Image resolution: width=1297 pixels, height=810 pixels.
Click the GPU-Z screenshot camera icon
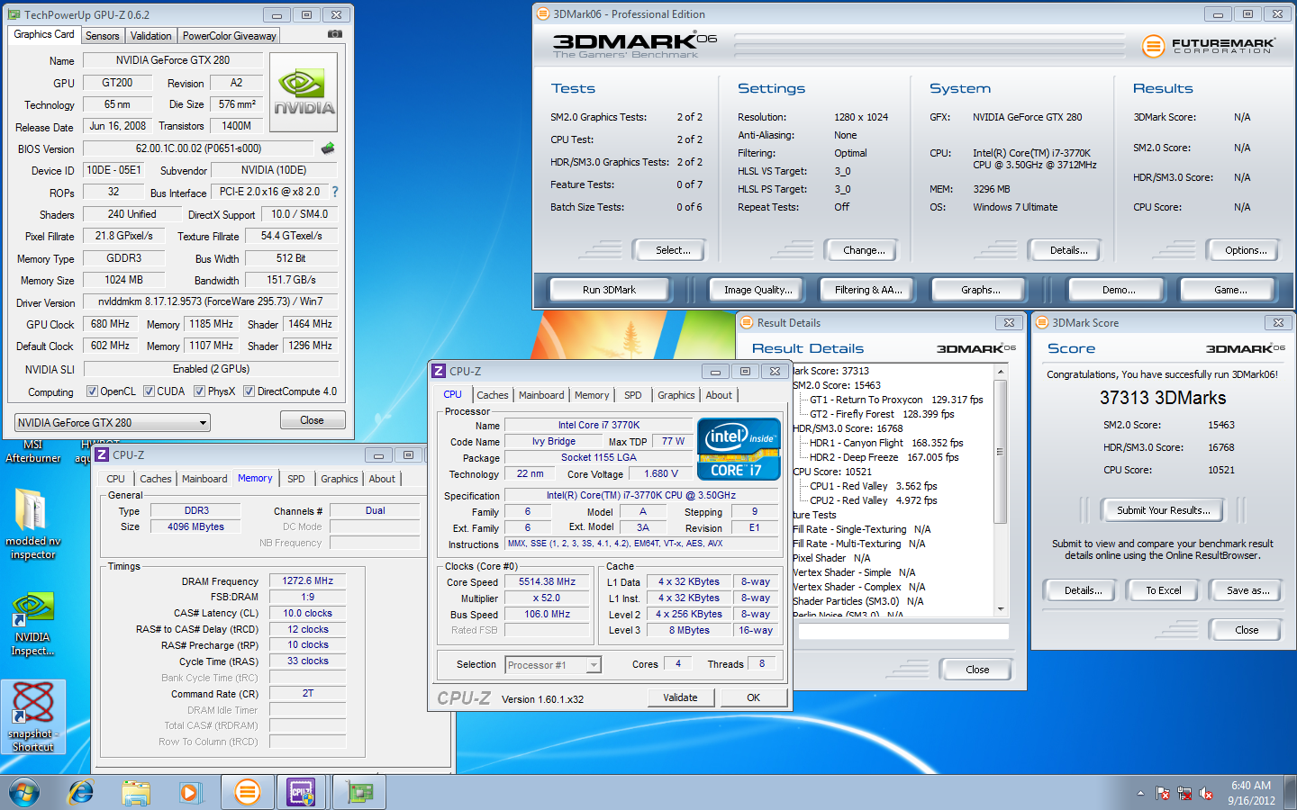[335, 34]
